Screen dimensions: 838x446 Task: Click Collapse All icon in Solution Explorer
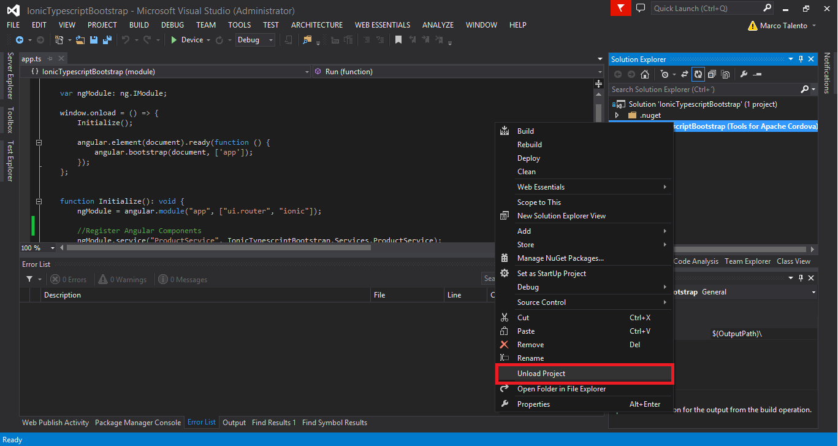712,74
